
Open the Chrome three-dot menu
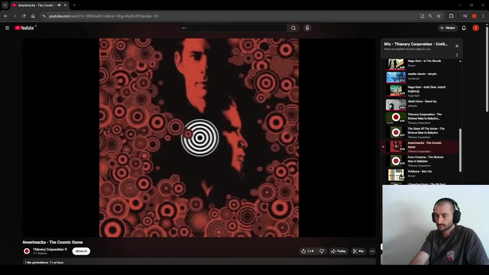483,16
